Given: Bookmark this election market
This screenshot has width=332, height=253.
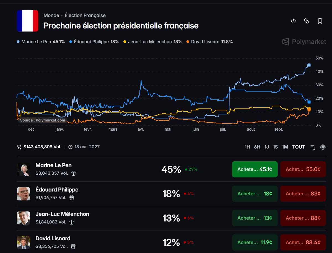Looking at the screenshot, I should [x=320, y=21].
